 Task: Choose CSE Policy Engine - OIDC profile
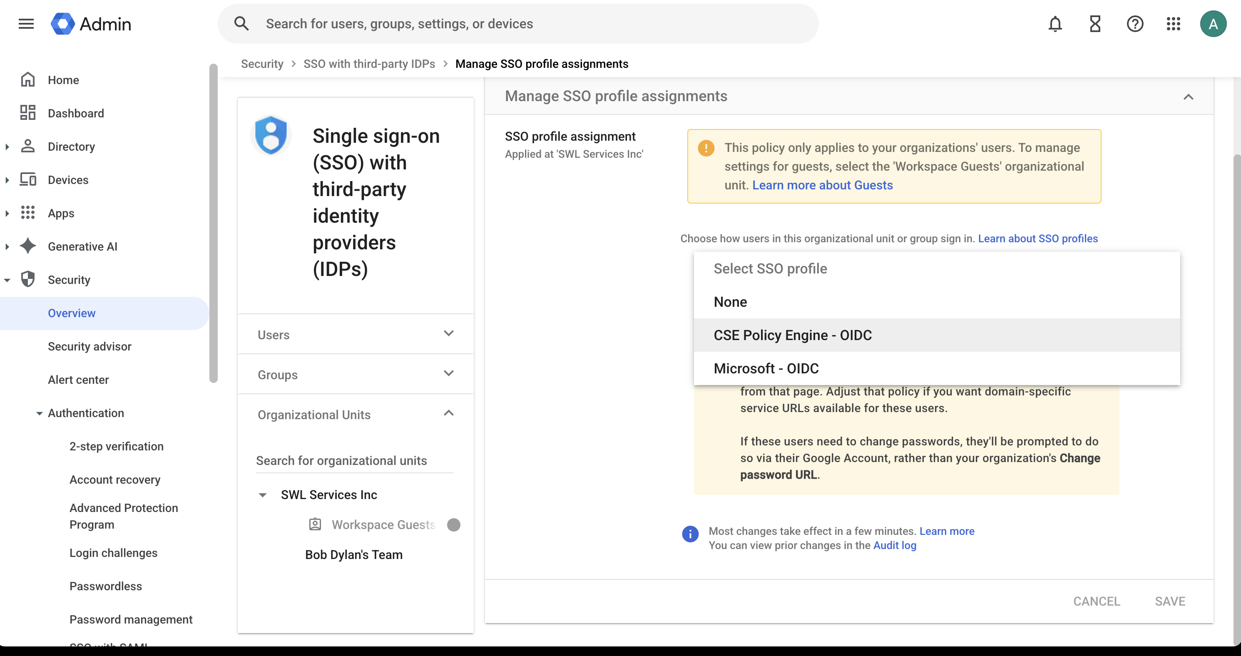coord(937,335)
